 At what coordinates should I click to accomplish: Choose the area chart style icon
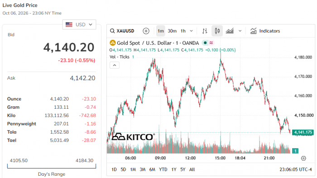pos(230,31)
